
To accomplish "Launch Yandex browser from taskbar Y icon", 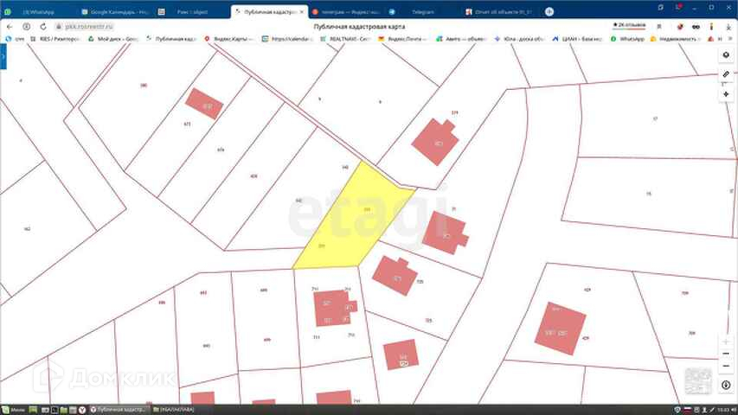I will (82, 410).
